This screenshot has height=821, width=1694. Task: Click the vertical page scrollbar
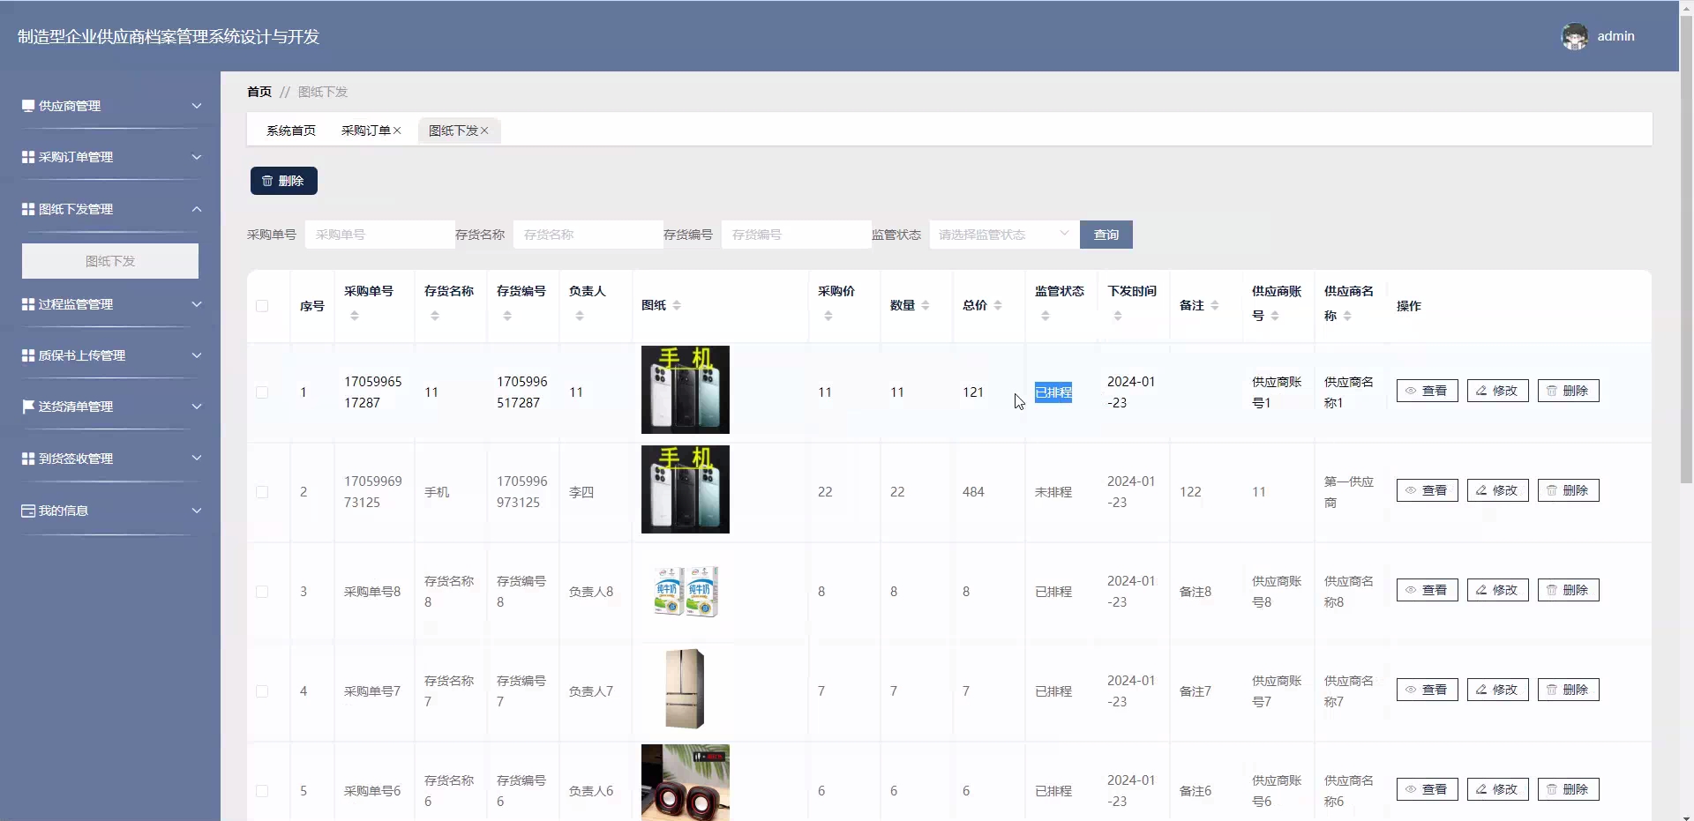(x=1686, y=265)
